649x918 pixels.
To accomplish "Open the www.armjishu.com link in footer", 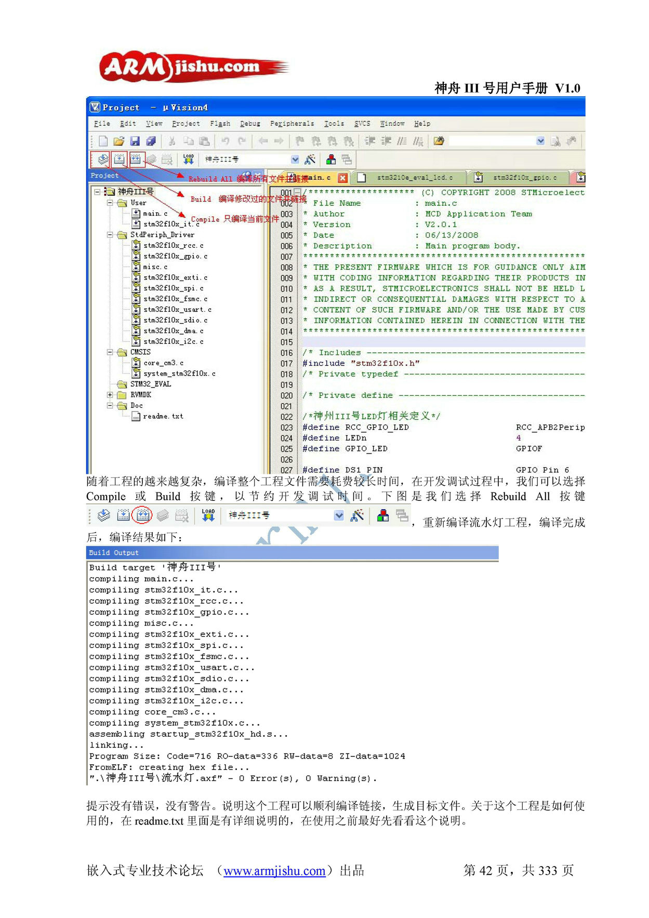I will pyautogui.click(x=274, y=871).
